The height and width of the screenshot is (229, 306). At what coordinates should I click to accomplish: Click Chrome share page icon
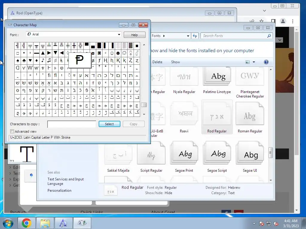[252, 21]
